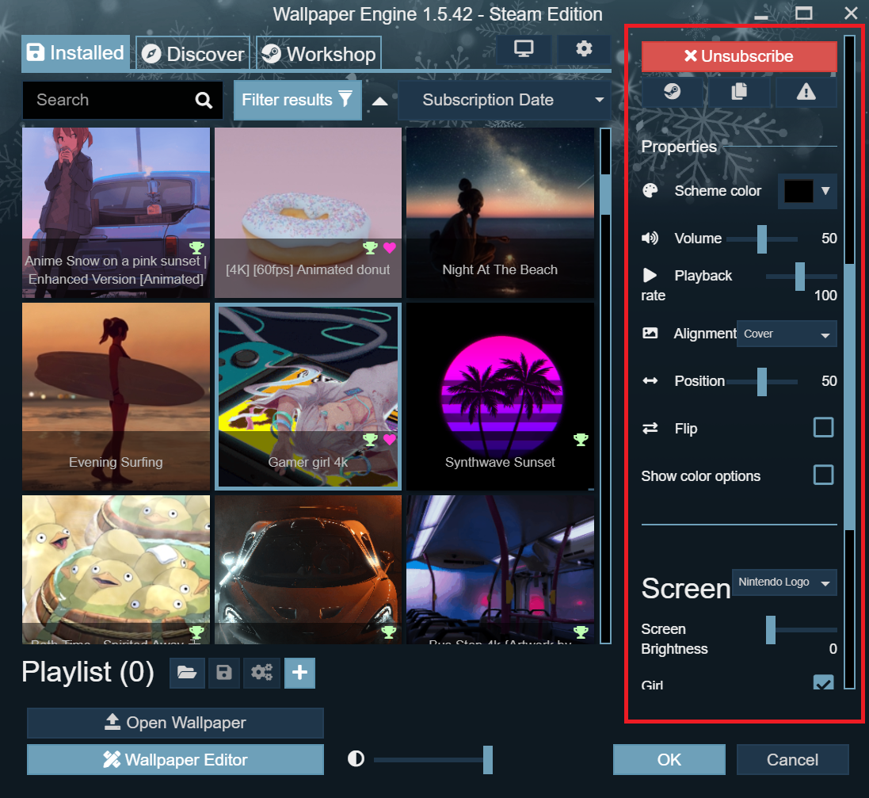The image size is (869, 798).
Task: Select the Anime Snow on a pink sunset wallpaper
Action: [x=116, y=213]
